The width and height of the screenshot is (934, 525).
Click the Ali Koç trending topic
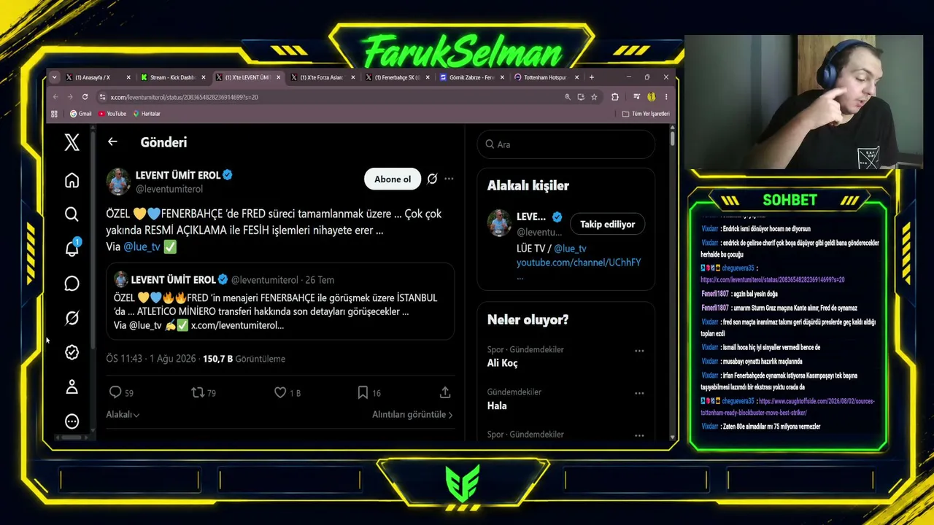(503, 363)
